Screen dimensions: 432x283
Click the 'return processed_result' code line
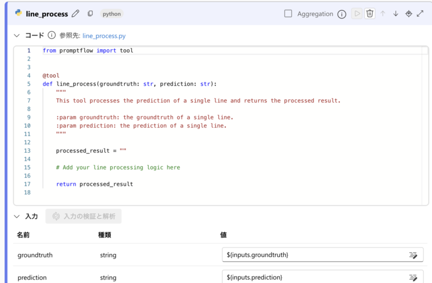(x=94, y=184)
